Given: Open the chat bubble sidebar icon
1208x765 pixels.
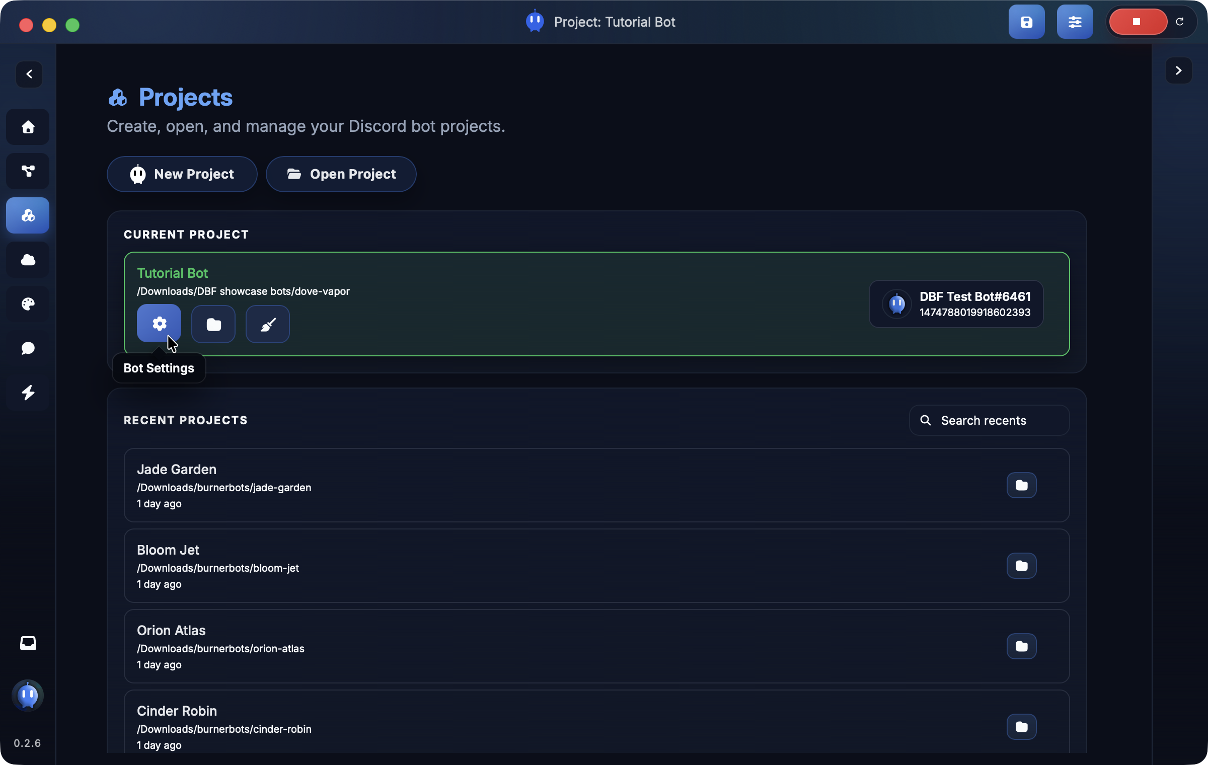Looking at the screenshot, I should coord(28,348).
